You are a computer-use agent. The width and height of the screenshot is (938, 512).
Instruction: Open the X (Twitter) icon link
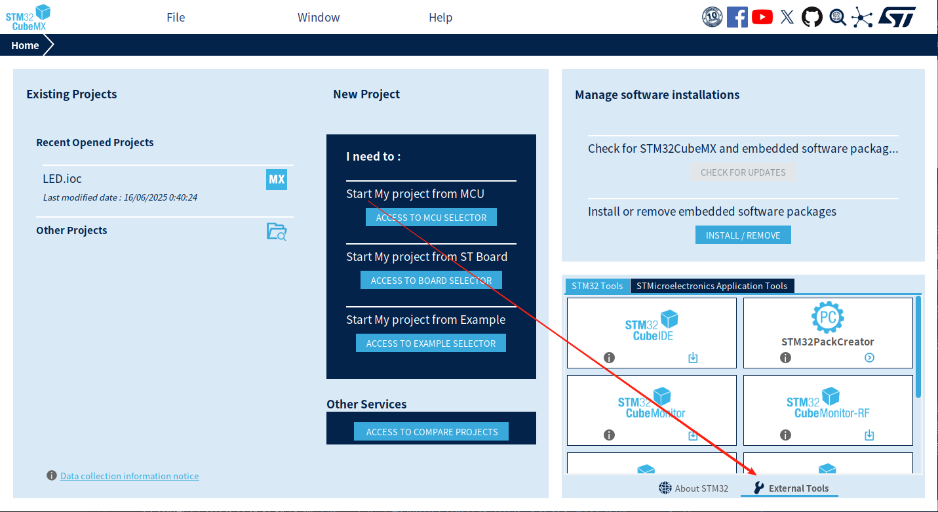(x=787, y=17)
